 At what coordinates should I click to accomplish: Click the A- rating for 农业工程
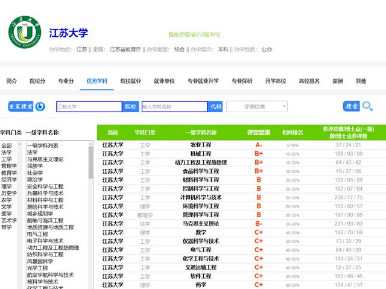pyautogui.click(x=259, y=145)
